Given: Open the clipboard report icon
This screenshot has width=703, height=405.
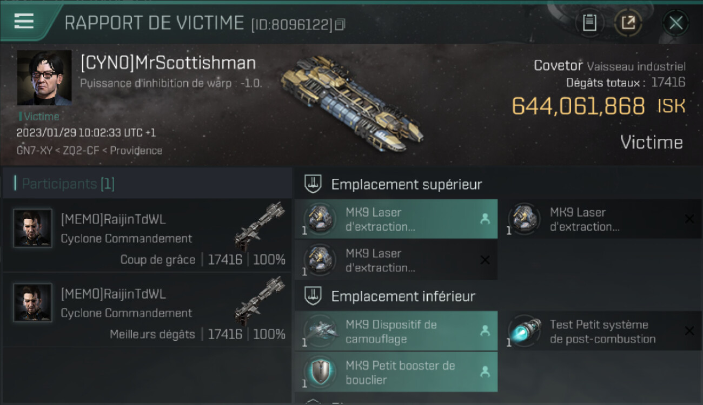Looking at the screenshot, I should coord(589,23).
